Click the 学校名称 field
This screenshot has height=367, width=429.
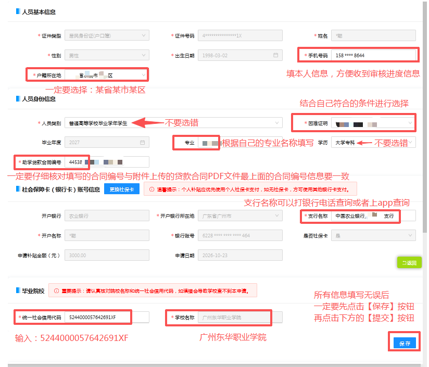pos(240,317)
